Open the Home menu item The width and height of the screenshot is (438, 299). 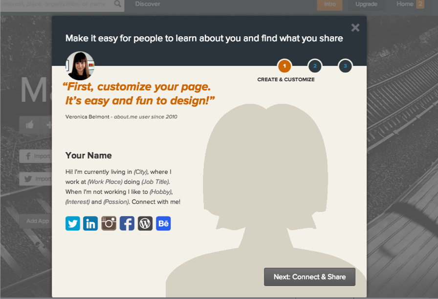coord(405,4)
